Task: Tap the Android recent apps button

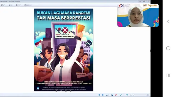Action: [168, 75]
